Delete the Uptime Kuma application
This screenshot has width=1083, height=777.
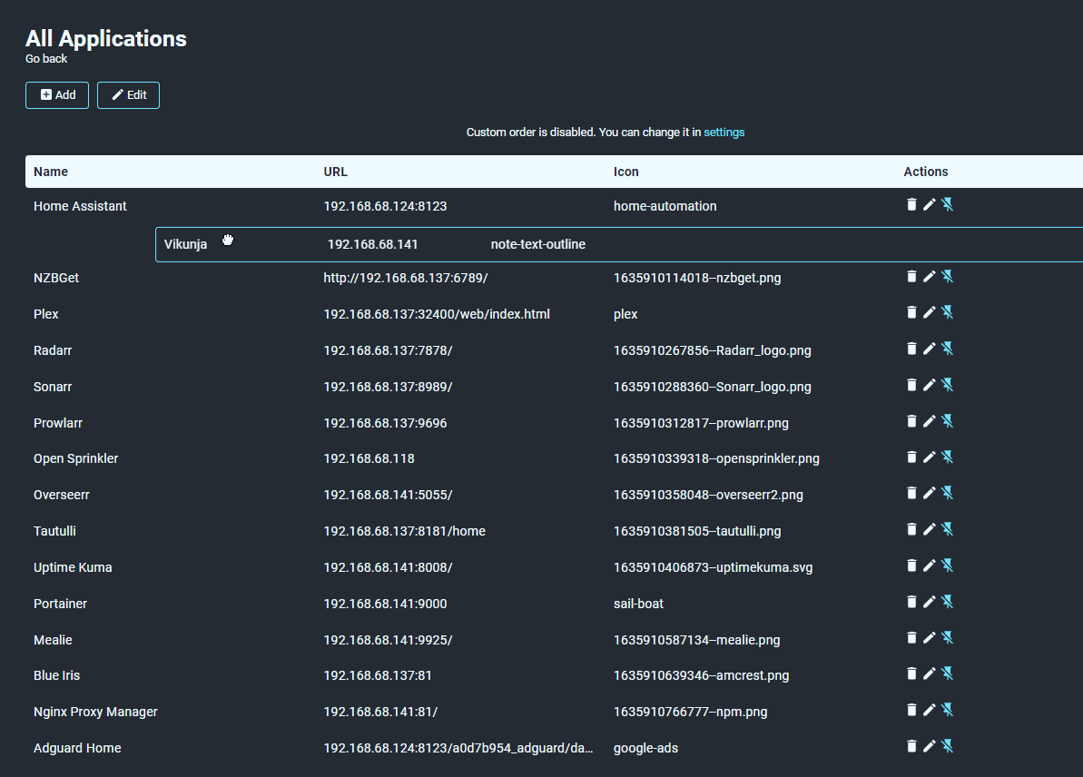pos(911,566)
